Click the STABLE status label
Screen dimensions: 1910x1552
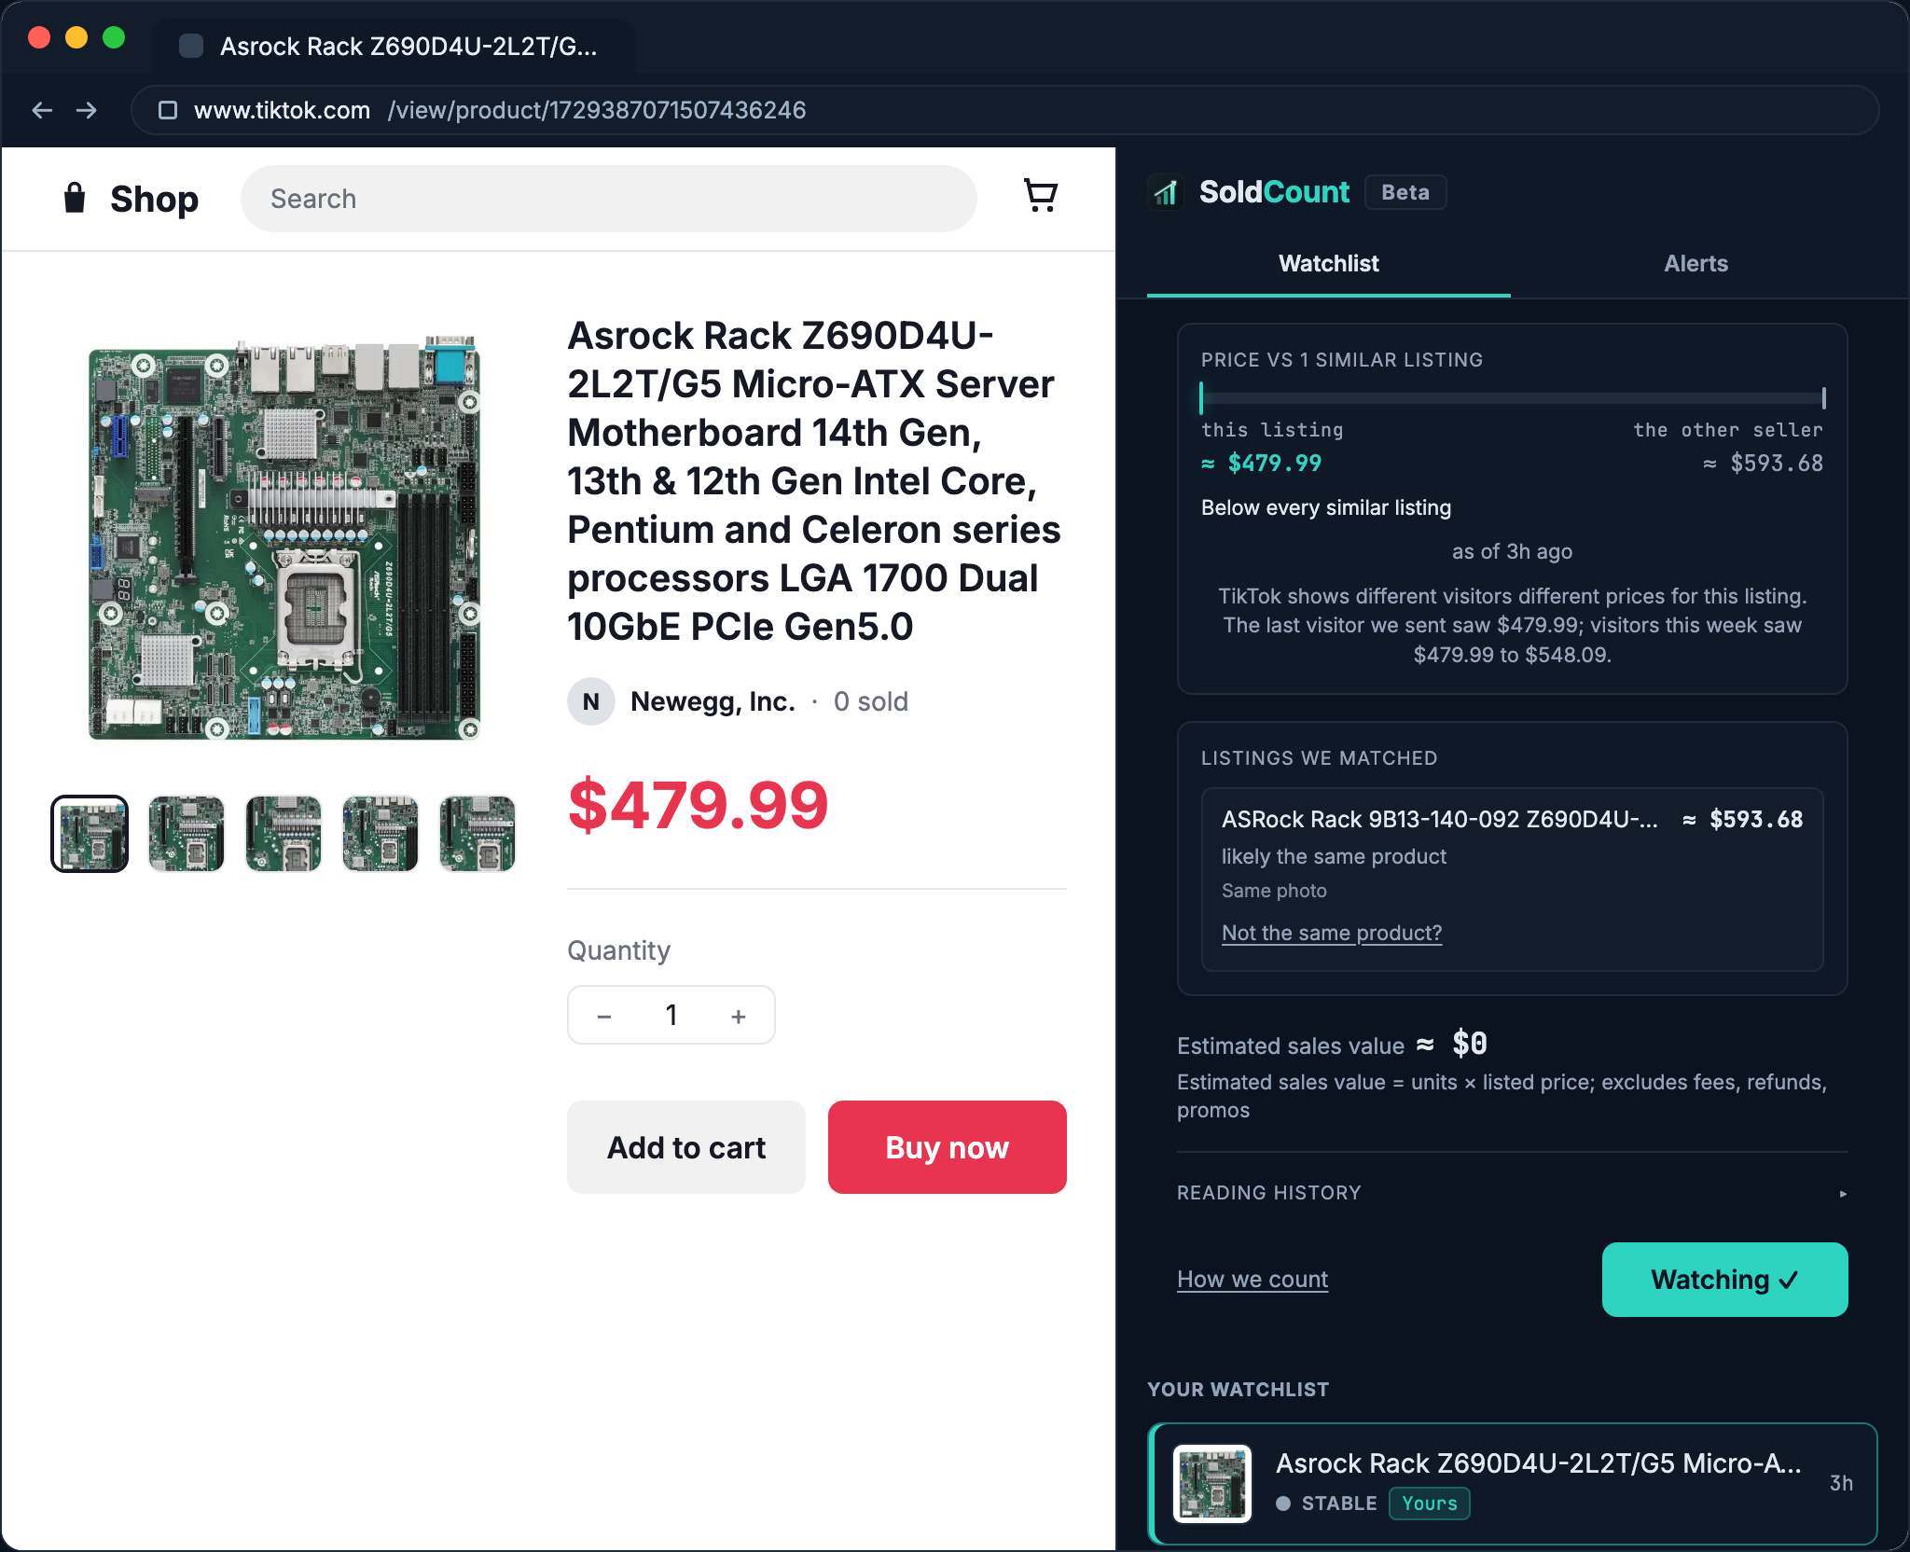1339,1503
